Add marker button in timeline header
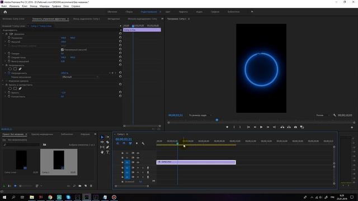358x201 pixels. click(x=136, y=143)
